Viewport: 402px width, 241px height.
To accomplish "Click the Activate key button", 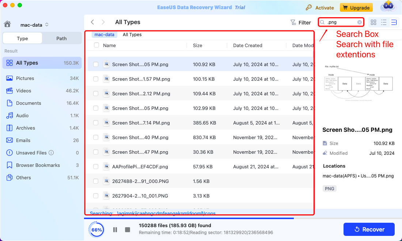I will pos(320,8).
